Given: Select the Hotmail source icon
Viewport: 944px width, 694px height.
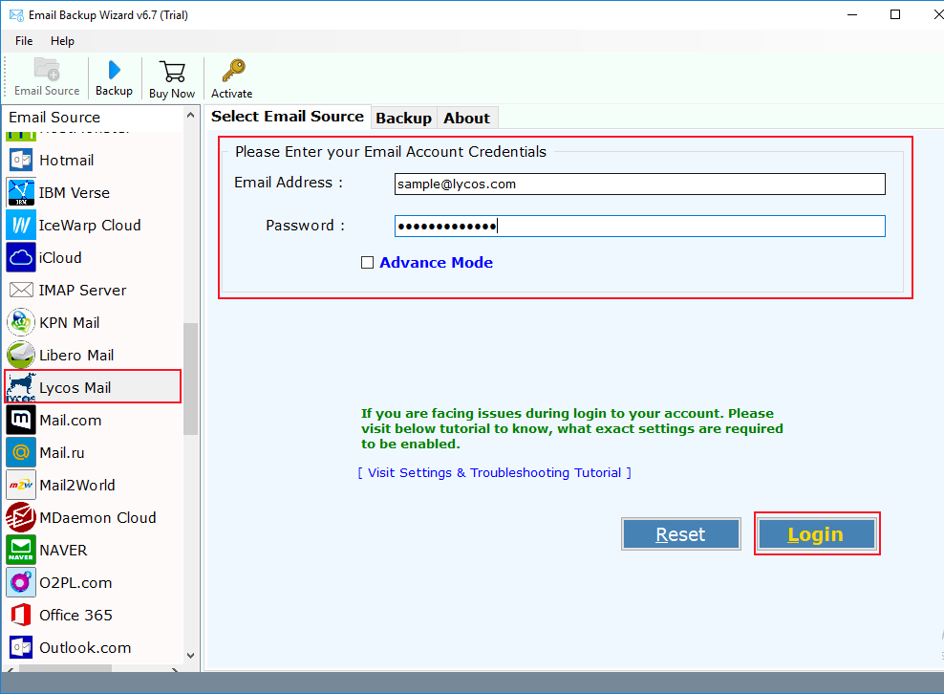Looking at the screenshot, I should coord(21,161).
